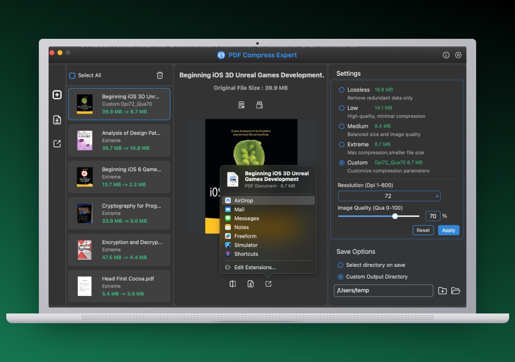Click the "Original File Size : 39.9 MB" text

coord(251,88)
